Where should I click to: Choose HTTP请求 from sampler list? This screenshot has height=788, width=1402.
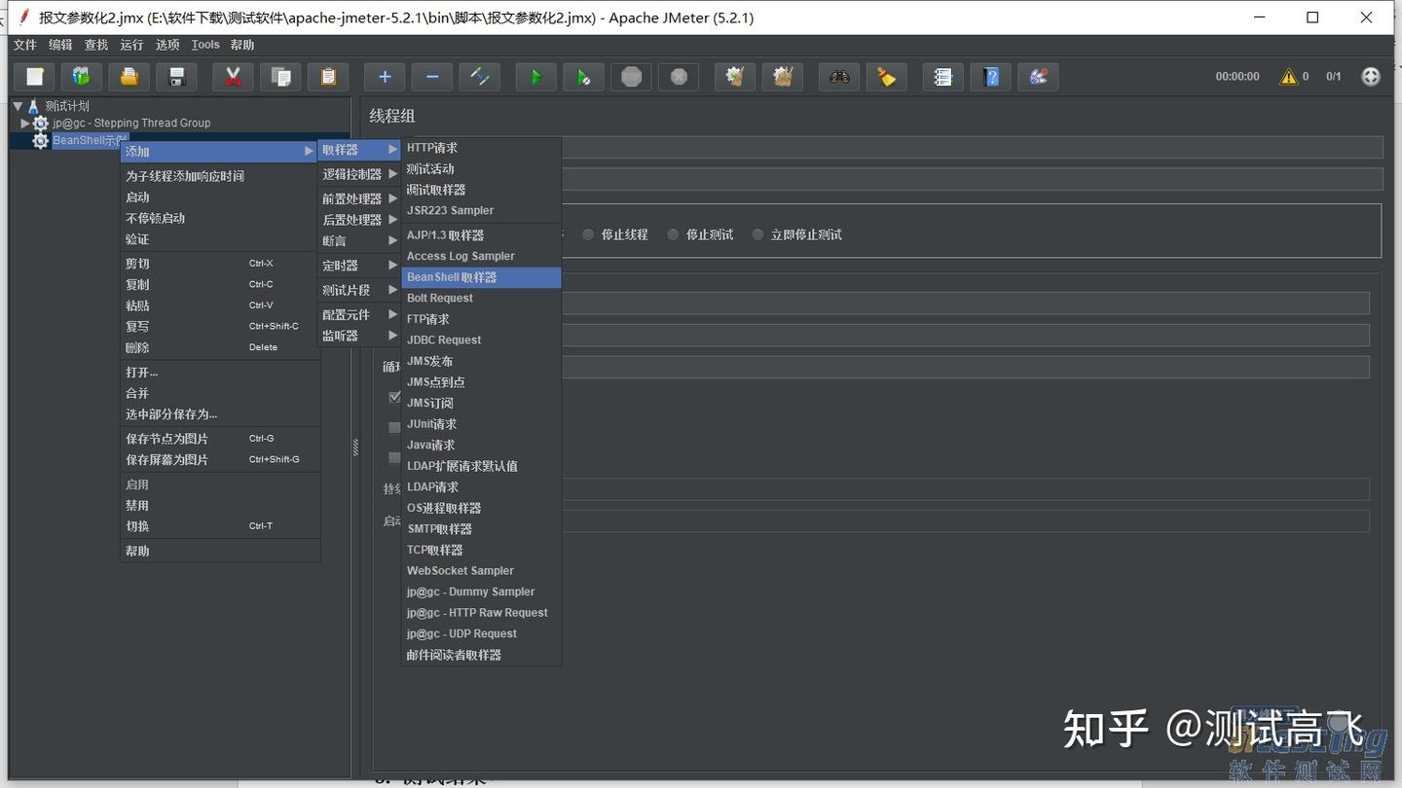[481, 148]
